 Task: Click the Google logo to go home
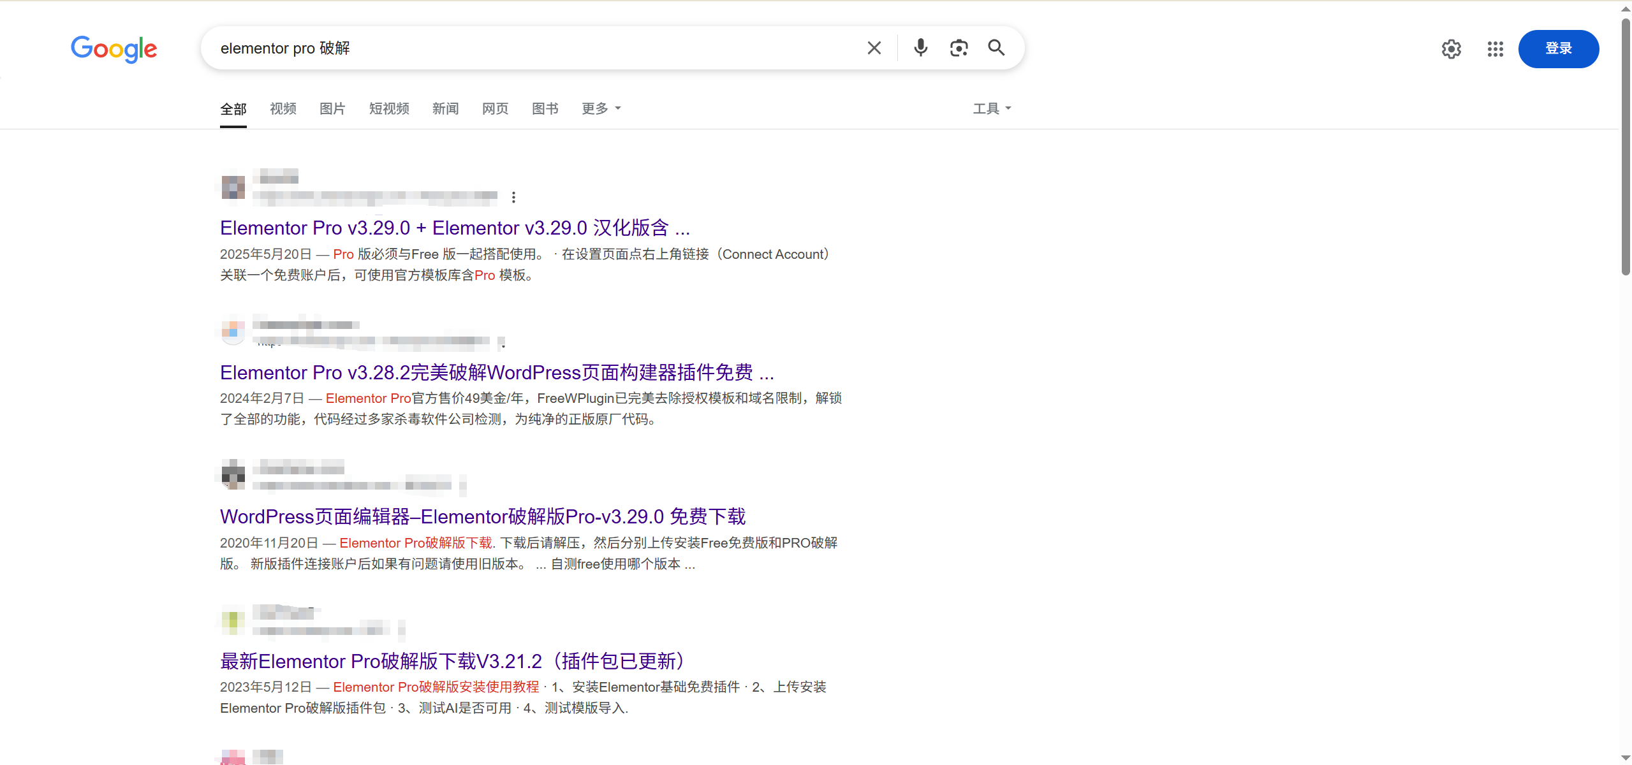tap(114, 49)
